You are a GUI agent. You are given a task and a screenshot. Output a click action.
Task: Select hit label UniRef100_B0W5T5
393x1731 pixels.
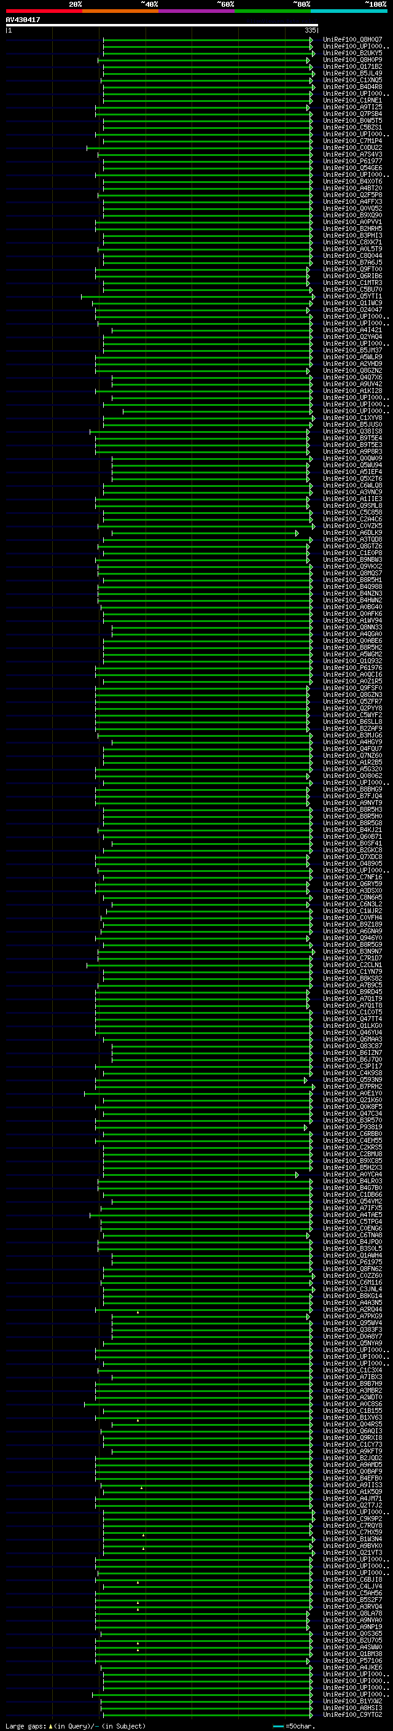352,120
